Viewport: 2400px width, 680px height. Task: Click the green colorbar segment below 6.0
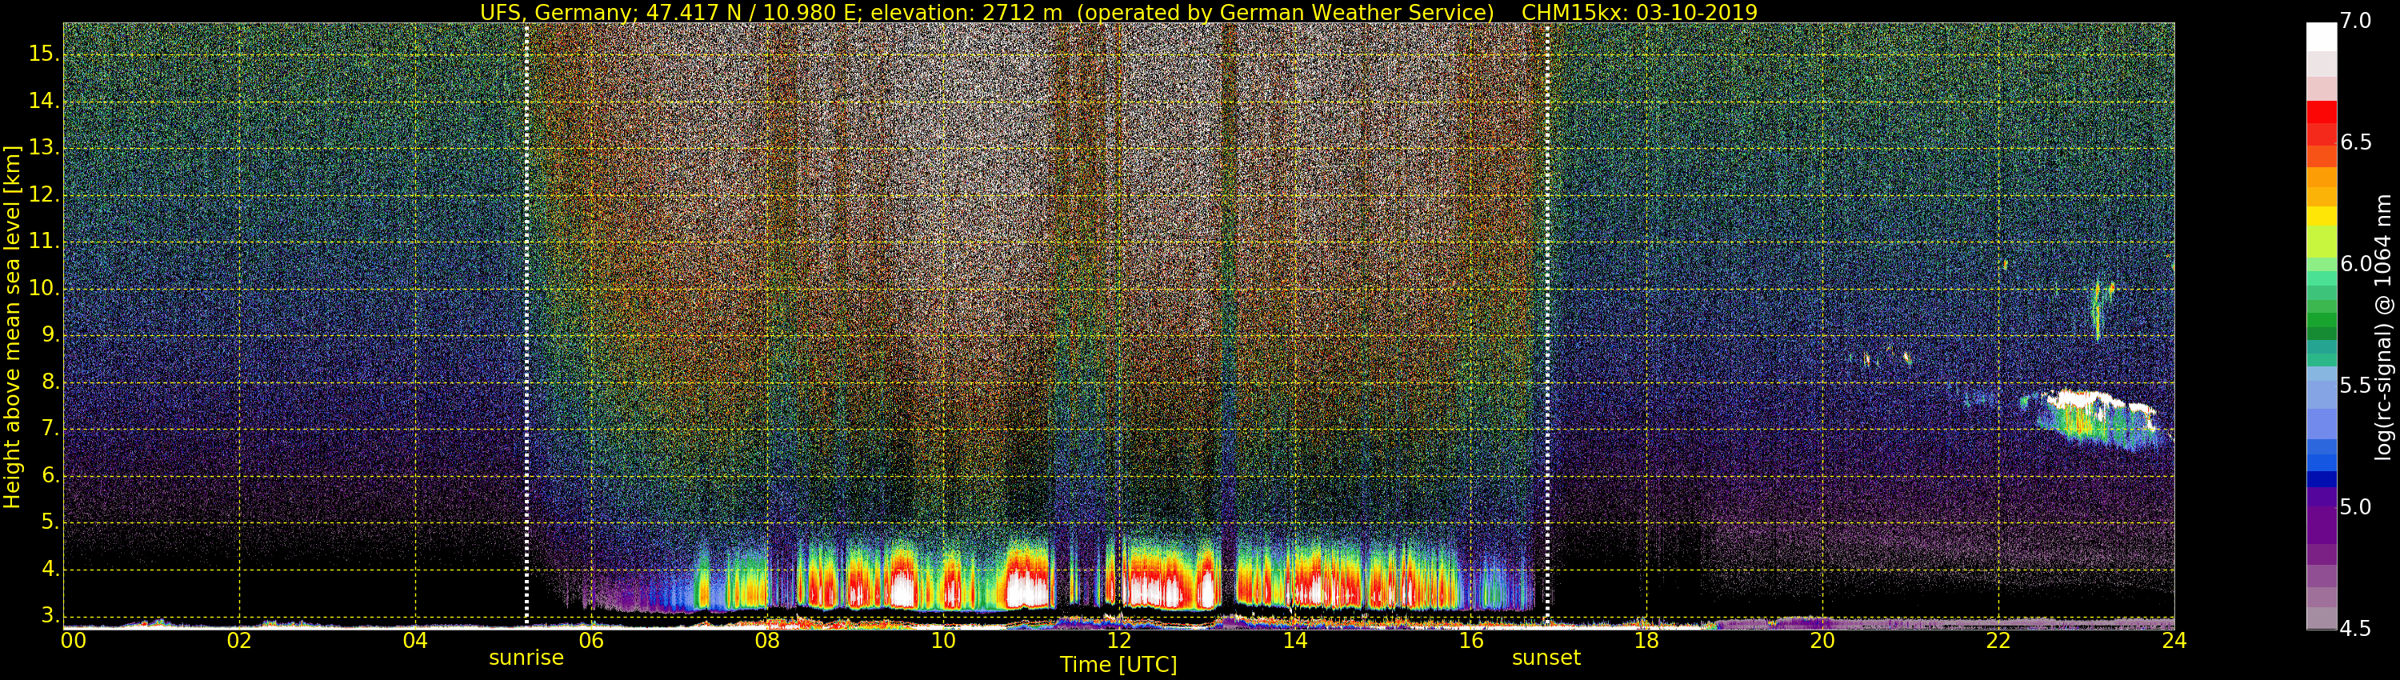pos(2321,322)
